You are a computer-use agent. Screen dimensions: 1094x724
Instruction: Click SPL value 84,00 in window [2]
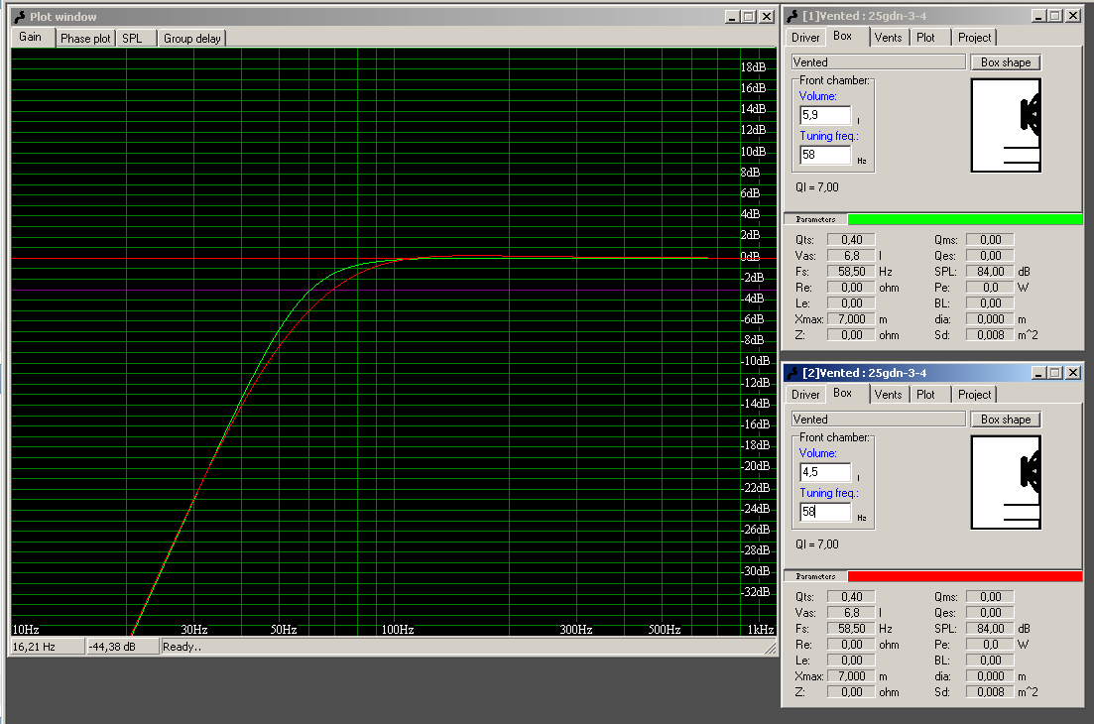click(990, 629)
